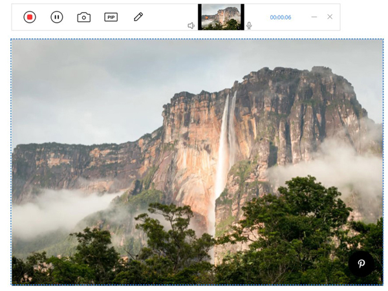Click the cloudy sky in the recording area
388x291 pixels.
(97, 84)
